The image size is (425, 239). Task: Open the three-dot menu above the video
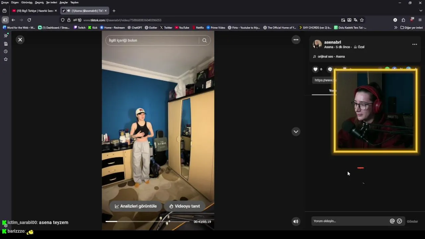(296, 40)
